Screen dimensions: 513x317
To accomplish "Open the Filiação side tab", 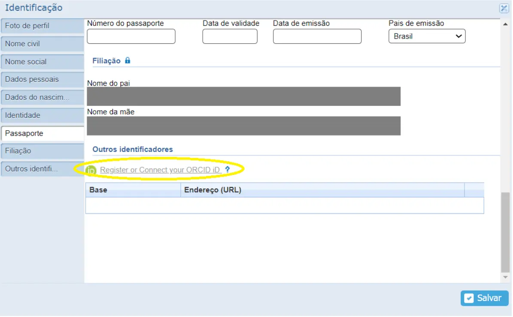I will coord(42,151).
